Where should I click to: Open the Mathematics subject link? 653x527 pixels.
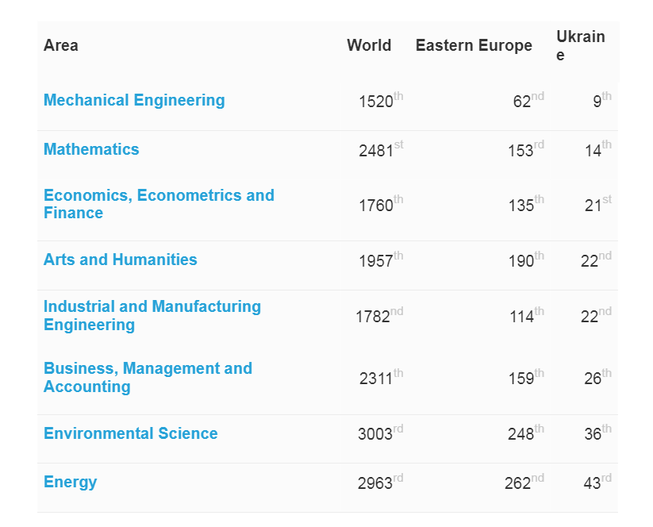click(91, 150)
